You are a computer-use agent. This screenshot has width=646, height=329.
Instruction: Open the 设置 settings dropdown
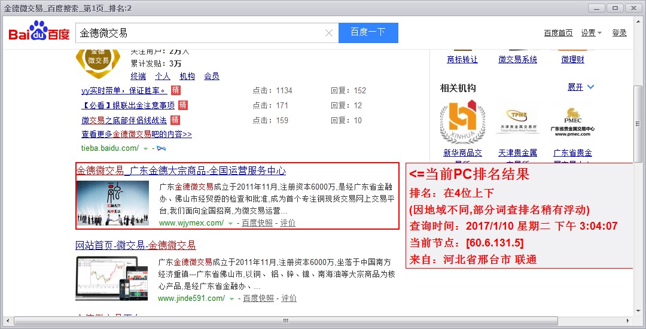[x=591, y=33]
